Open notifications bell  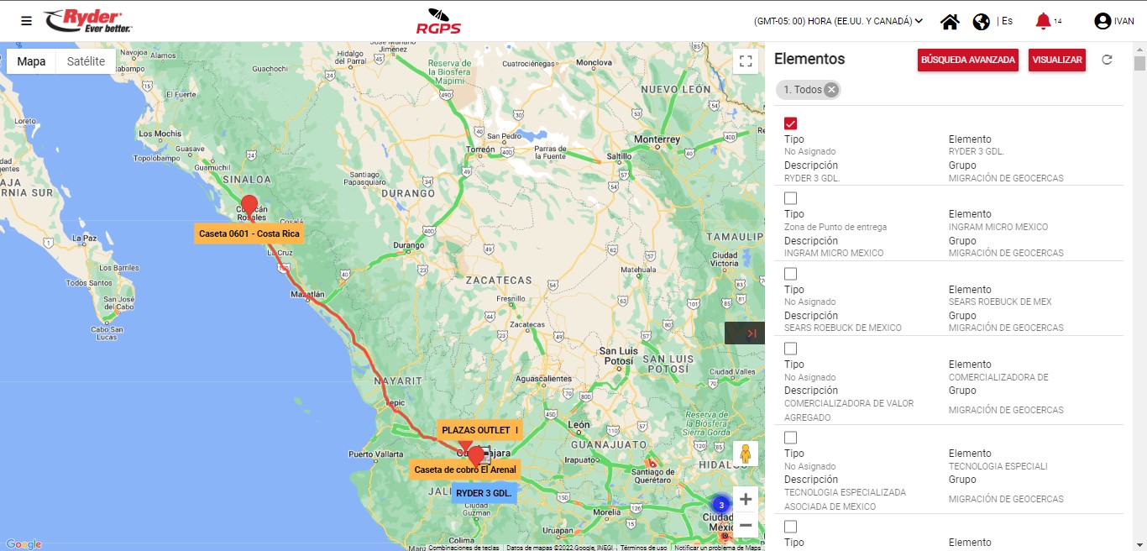1043,22
